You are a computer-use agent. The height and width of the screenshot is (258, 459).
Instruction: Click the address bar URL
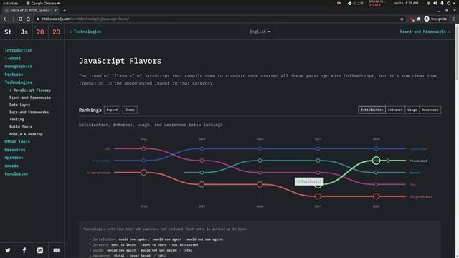[85, 19]
